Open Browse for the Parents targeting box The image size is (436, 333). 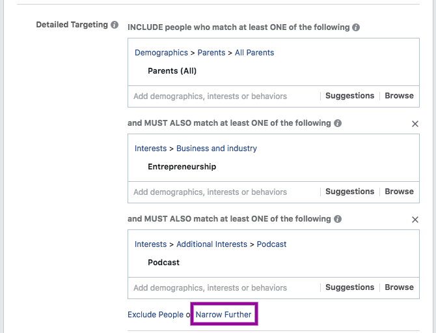click(399, 96)
